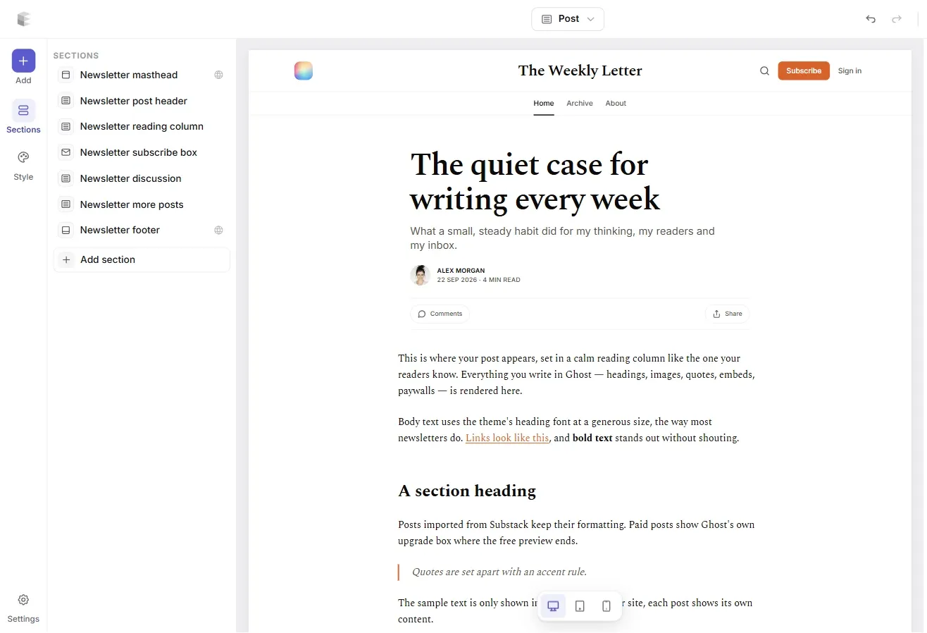927x633 pixels.
Task: Select the Newsletter discussion section
Action: (x=142, y=178)
